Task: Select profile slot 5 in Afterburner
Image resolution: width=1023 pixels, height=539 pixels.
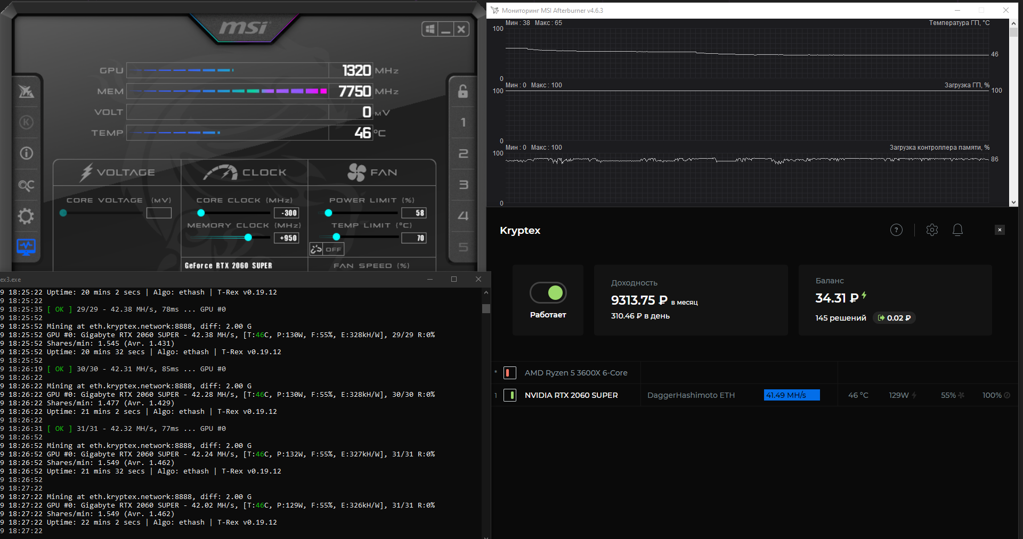Action: (463, 247)
